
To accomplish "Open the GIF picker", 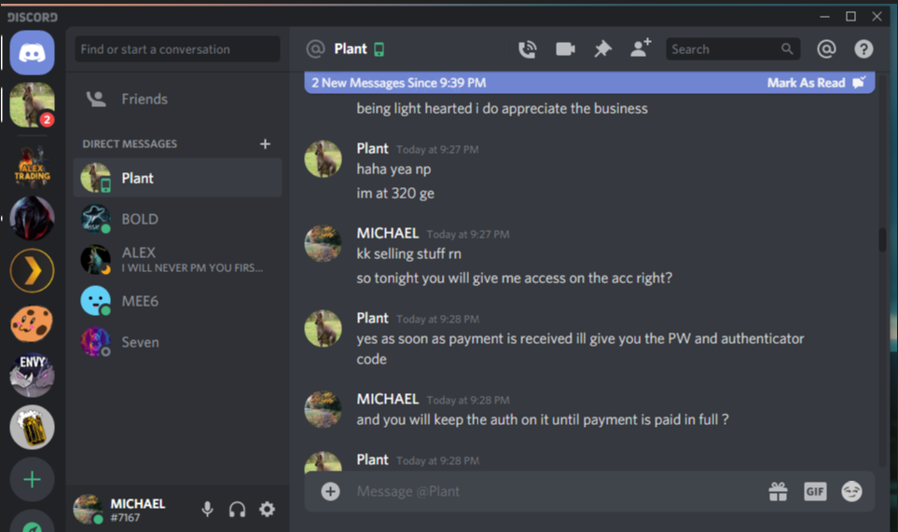I will [815, 491].
